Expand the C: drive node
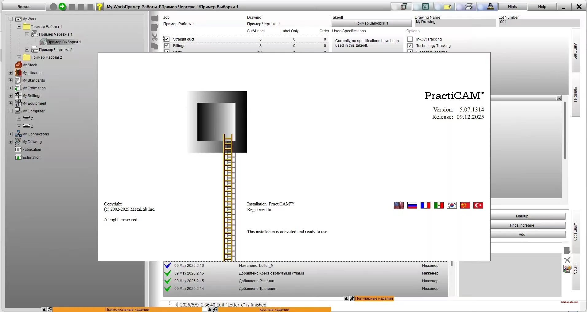This screenshot has height=312, width=587. tap(19, 119)
